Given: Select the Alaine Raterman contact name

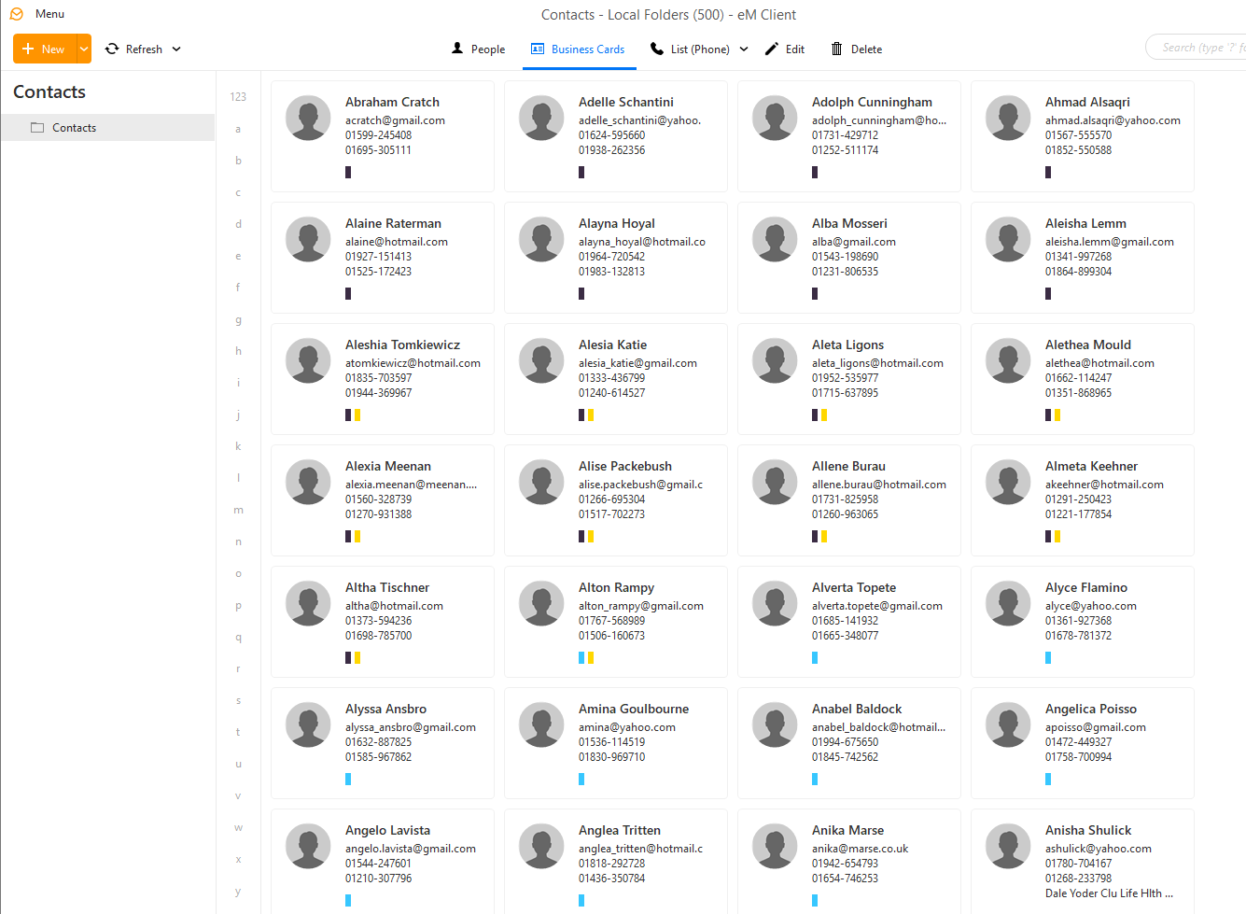Looking at the screenshot, I should tap(393, 223).
